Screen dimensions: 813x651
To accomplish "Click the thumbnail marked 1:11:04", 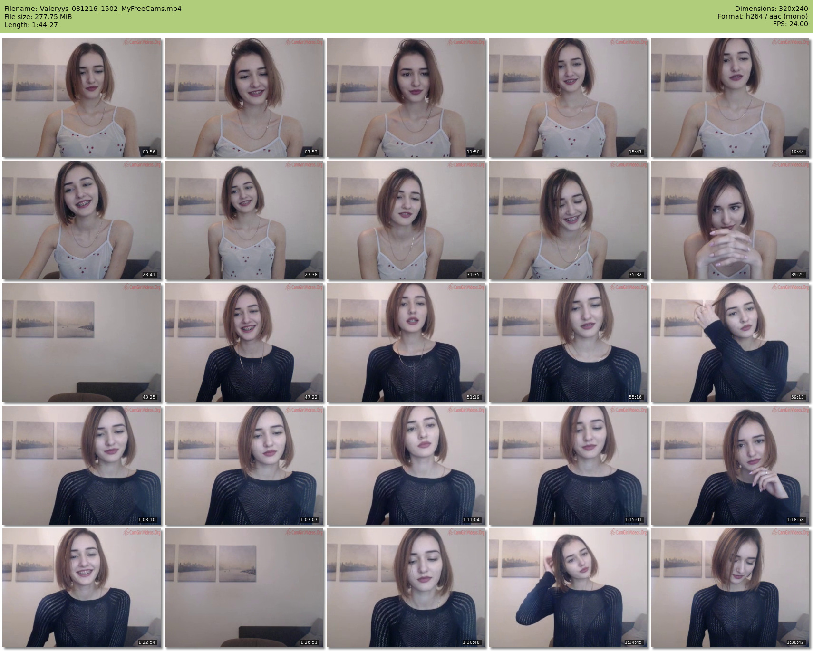I will (406, 465).
